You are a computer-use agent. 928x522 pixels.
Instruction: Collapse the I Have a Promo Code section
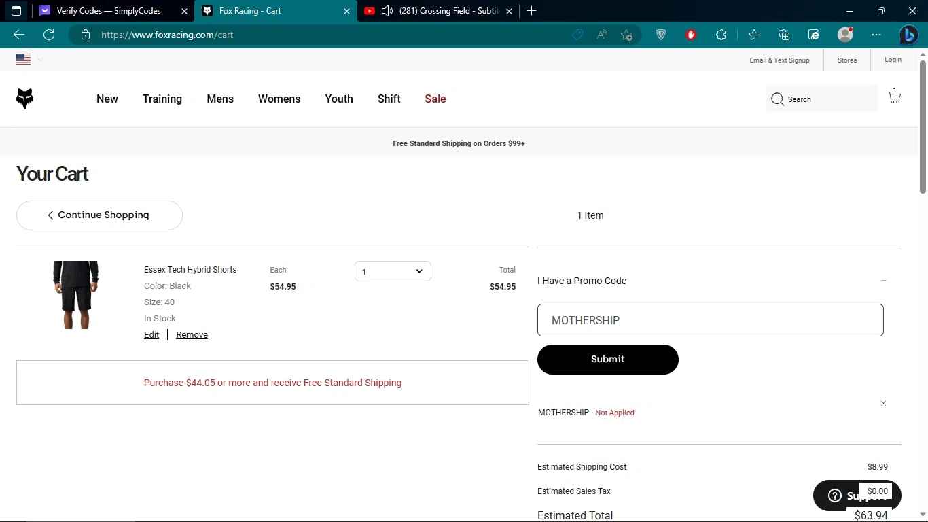[x=884, y=281]
